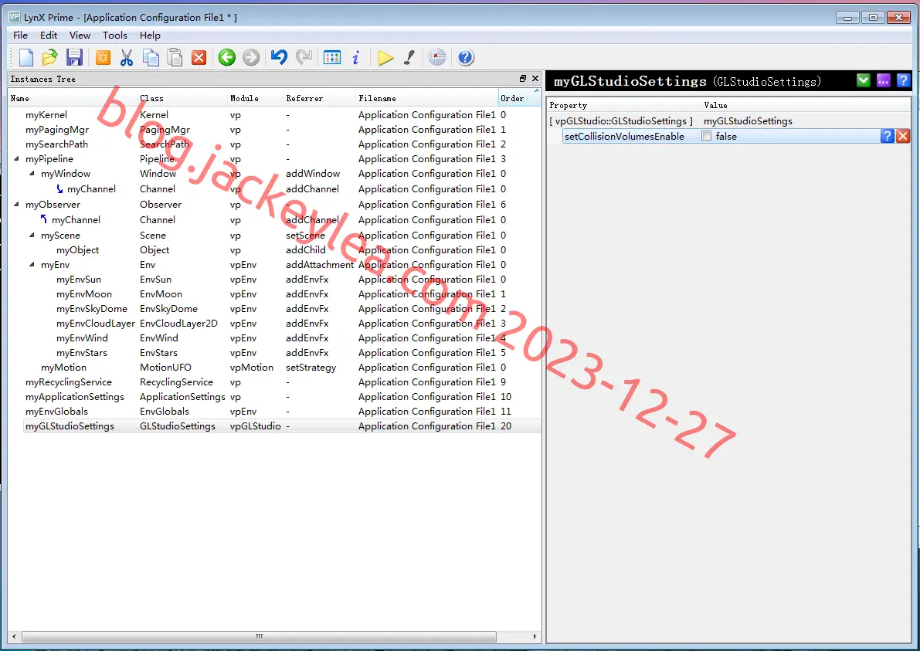Open the Edit menu

tap(49, 36)
